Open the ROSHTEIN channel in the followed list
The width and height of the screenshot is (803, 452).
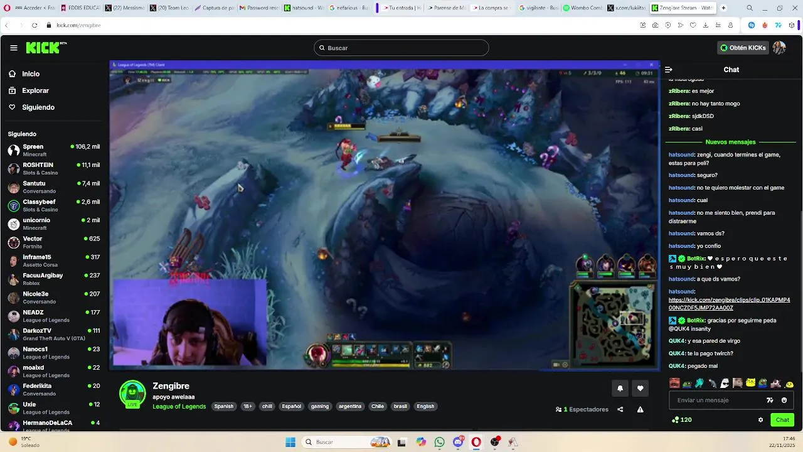point(54,168)
